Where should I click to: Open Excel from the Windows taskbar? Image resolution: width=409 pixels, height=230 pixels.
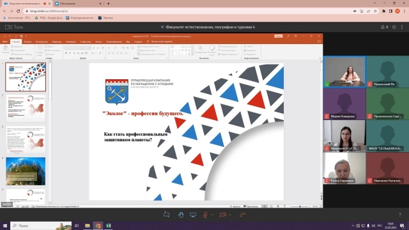coord(109,226)
